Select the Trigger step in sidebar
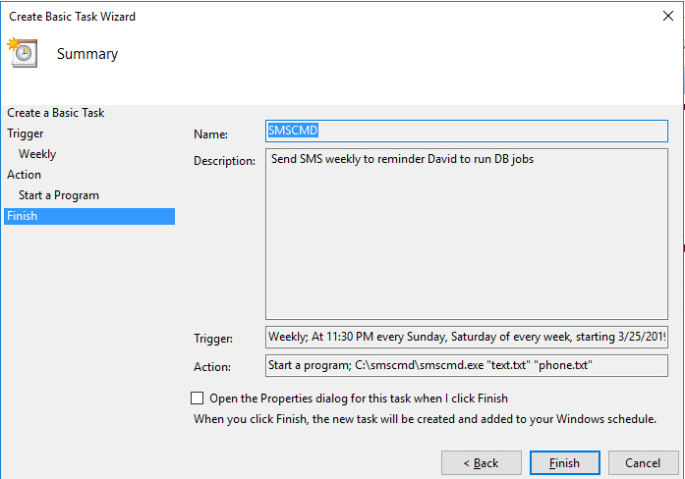 [x=26, y=133]
